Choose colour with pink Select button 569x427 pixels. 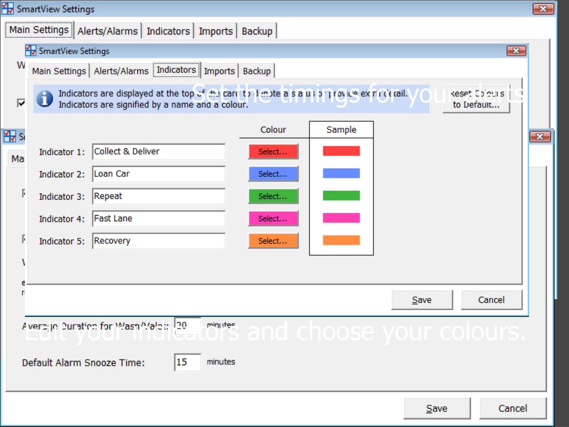(273, 219)
